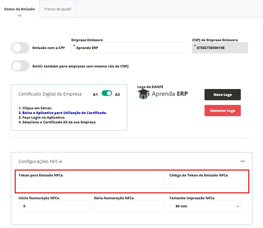Switch certificate type toggle between A1 and A3
263x228 pixels.
[x=107, y=93]
